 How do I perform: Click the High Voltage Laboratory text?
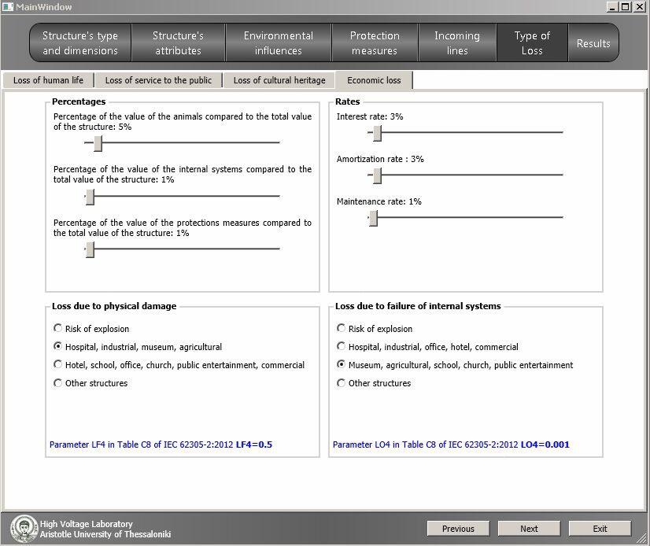point(87,524)
